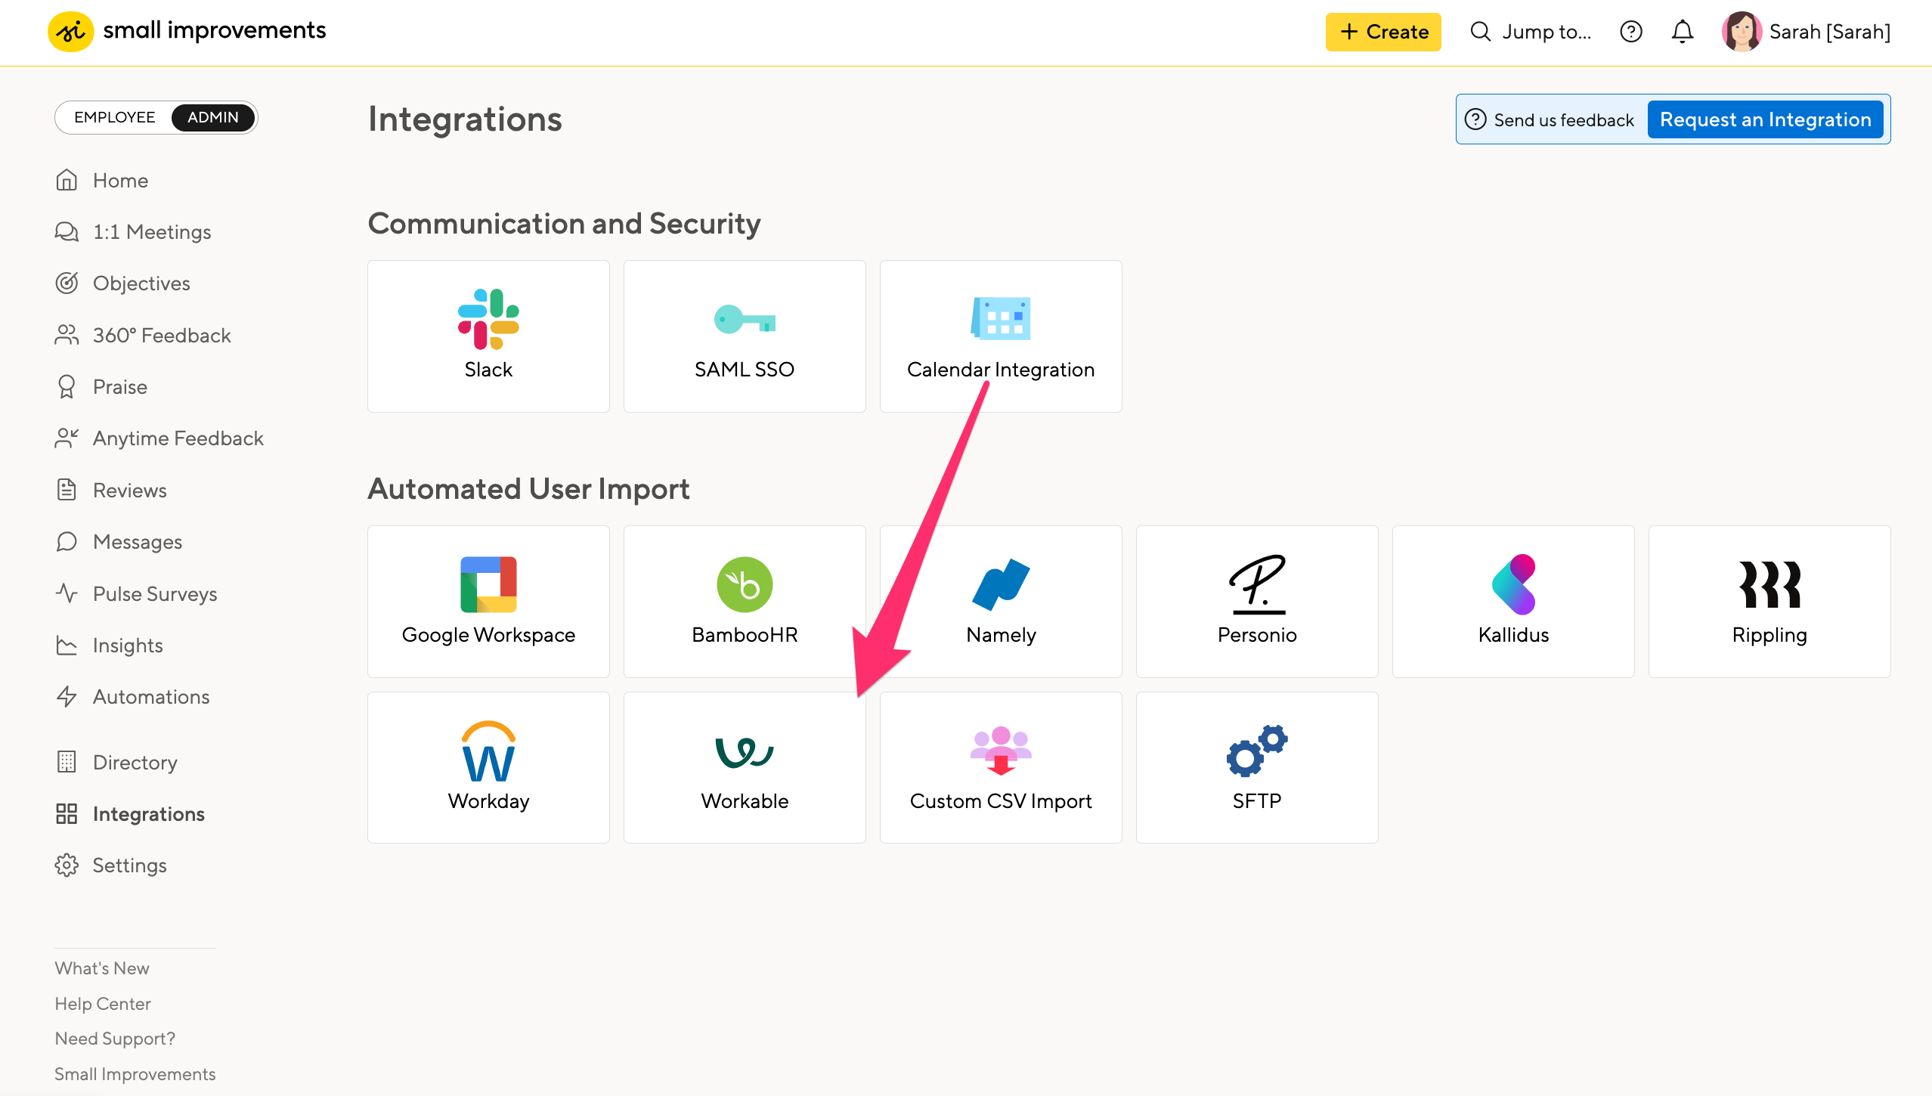1932x1096 pixels.
Task: Open the Namely integration card
Action: coord(1001,602)
